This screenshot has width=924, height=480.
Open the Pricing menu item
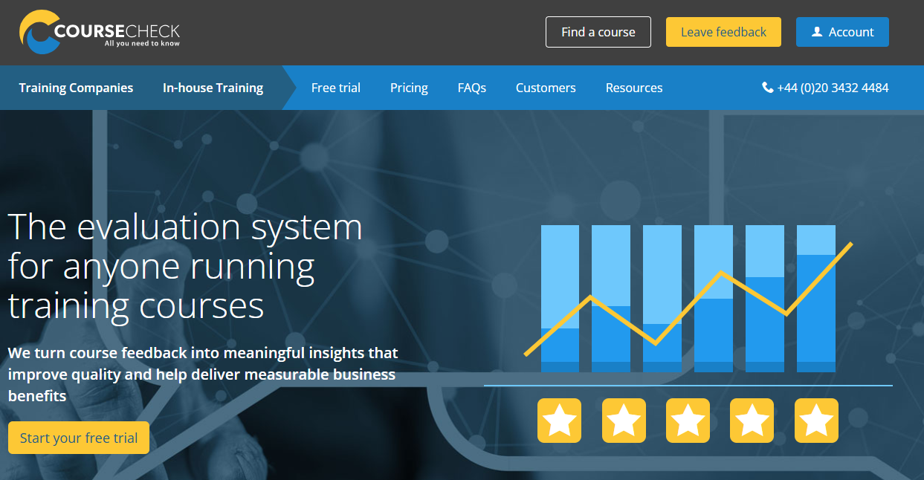click(x=409, y=88)
